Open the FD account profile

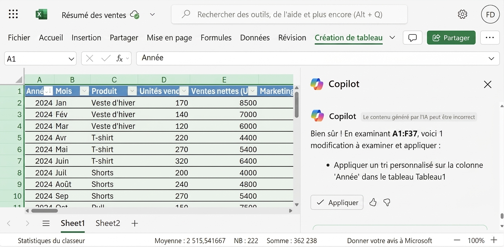(490, 14)
